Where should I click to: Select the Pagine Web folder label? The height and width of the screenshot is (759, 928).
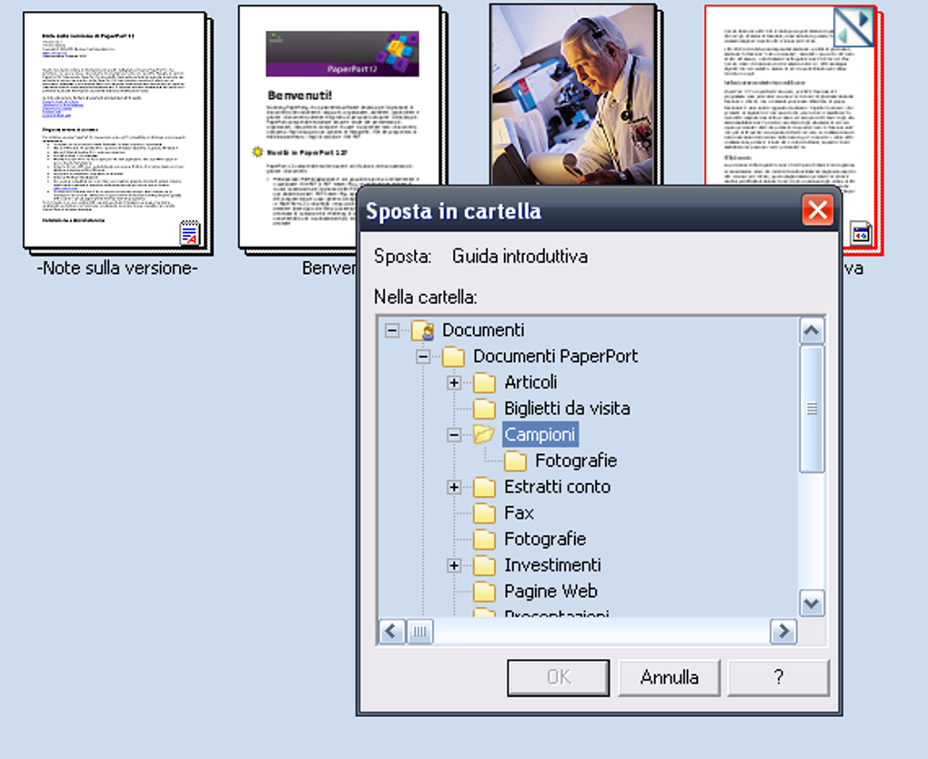[551, 591]
